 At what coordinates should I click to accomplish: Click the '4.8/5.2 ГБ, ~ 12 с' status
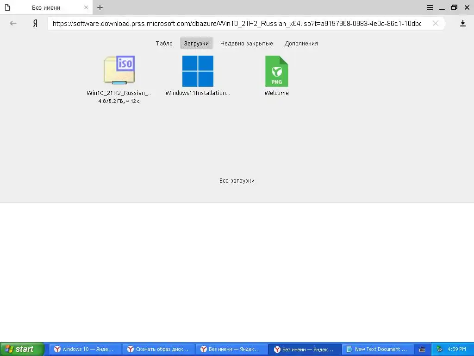pos(119,101)
